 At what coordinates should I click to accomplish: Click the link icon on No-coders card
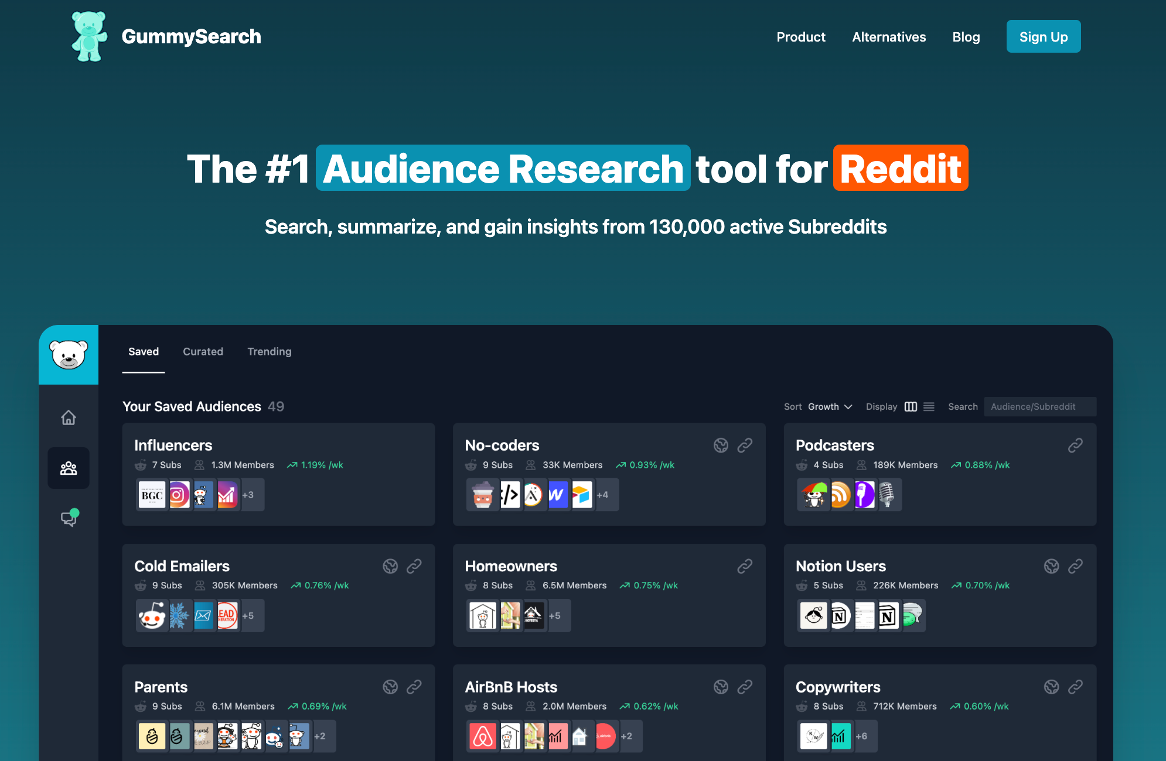point(745,445)
